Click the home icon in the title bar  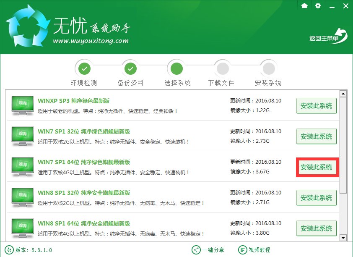click(304, 6)
